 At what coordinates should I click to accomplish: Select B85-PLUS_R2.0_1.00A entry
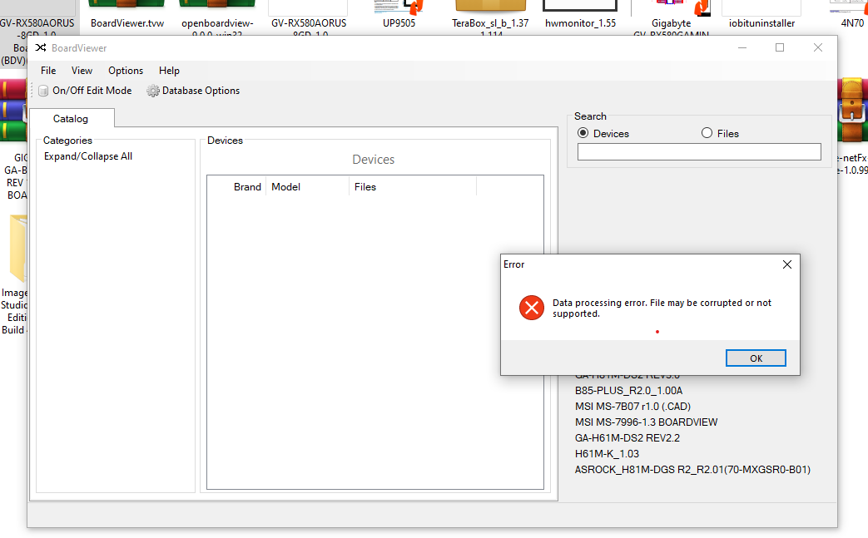(628, 390)
